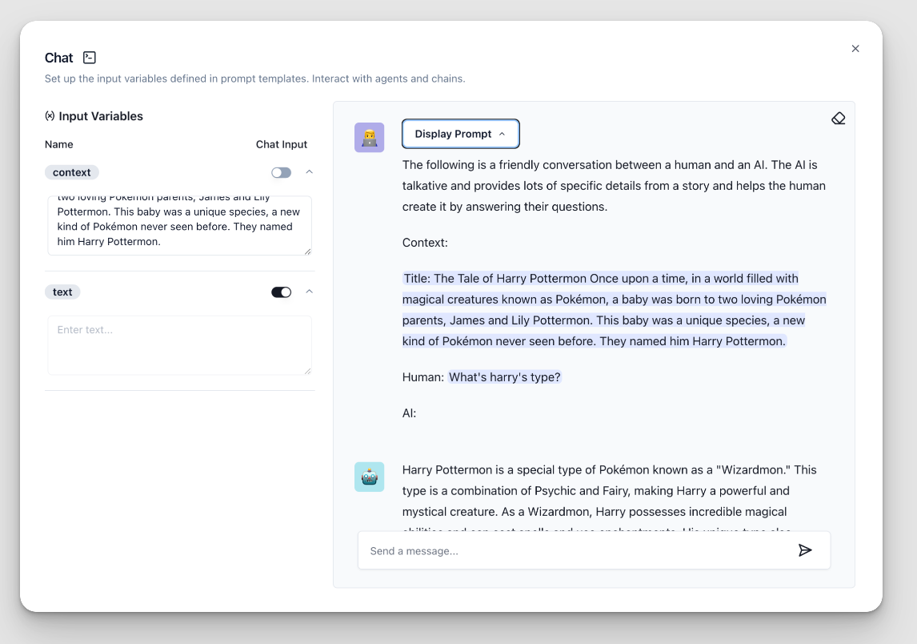Click the robot avatar beside Display Prompt
This screenshot has height=644, width=917.
pyautogui.click(x=369, y=137)
